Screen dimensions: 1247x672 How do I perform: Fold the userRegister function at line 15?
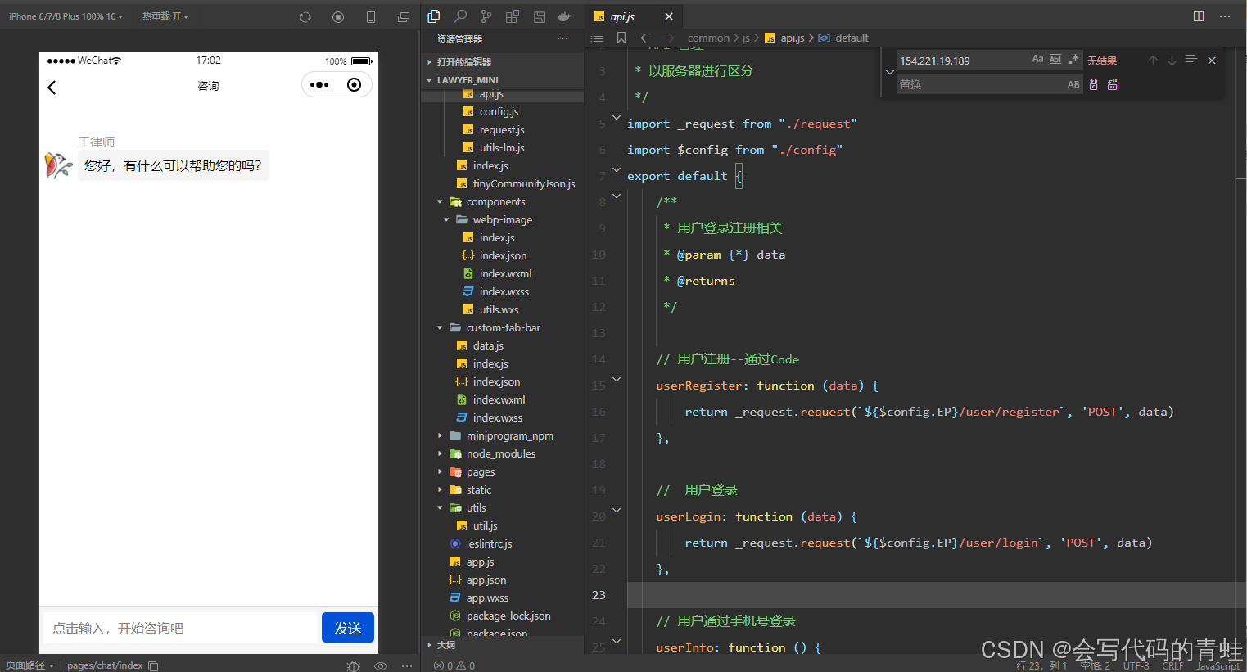tap(617, 379)
